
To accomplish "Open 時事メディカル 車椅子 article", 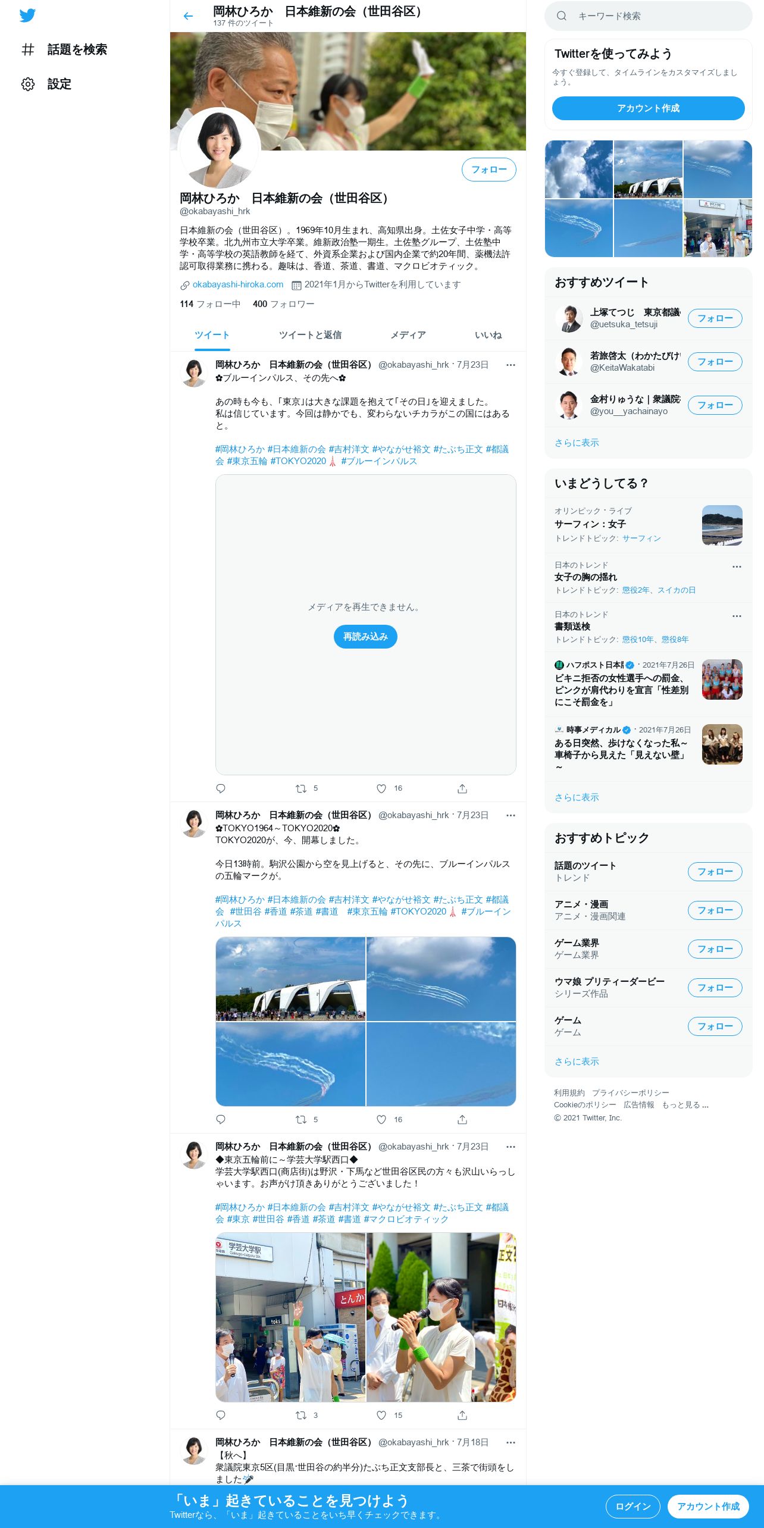I will [648, 750].
